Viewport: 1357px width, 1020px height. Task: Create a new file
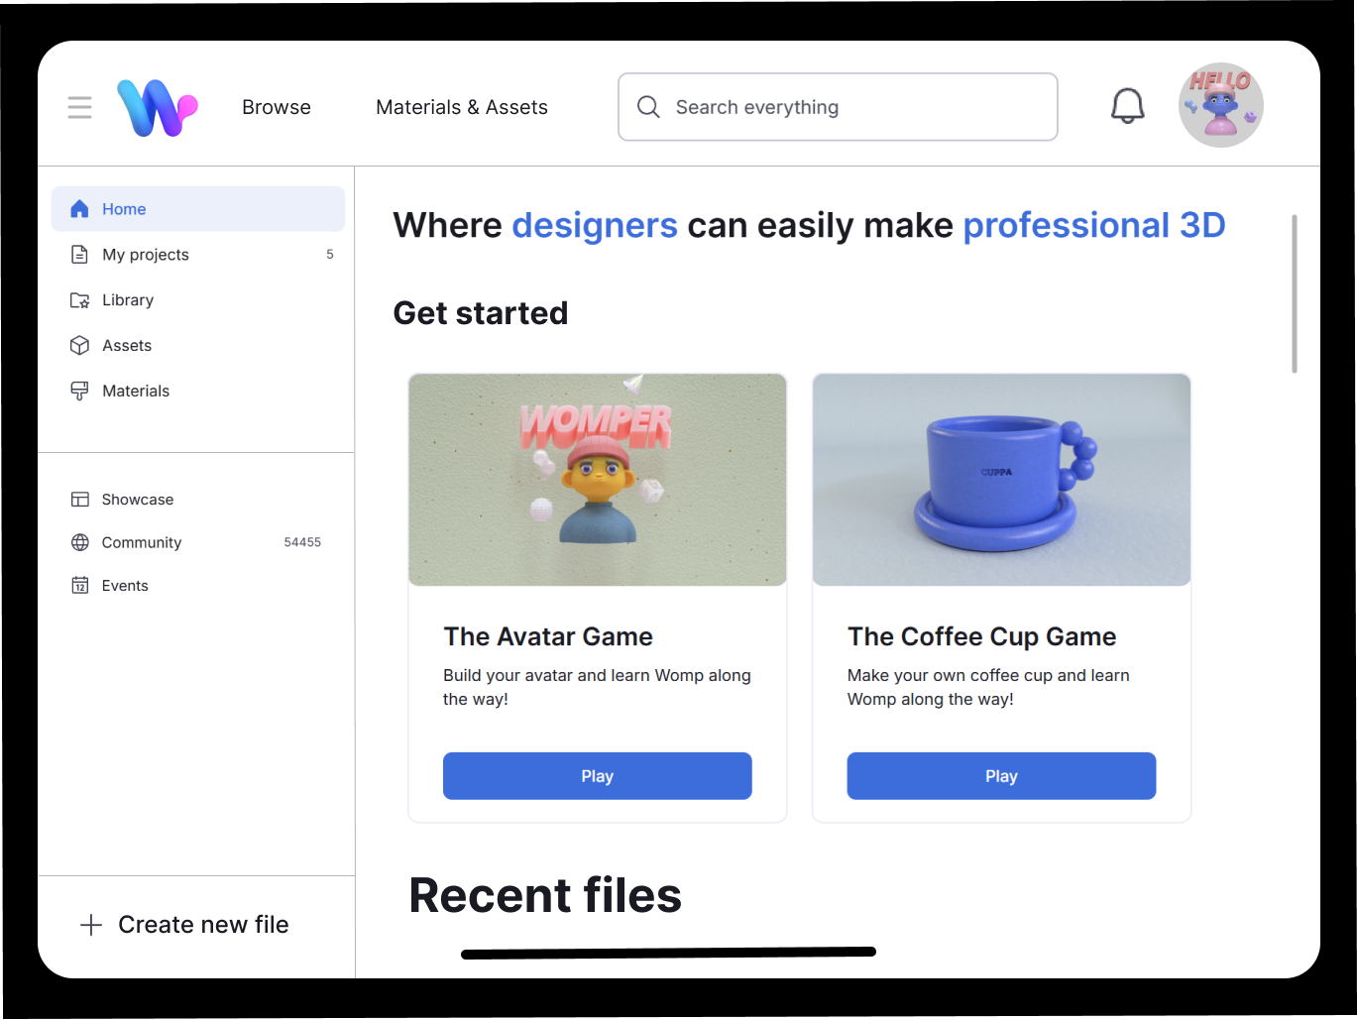click(x=185, y=925)
